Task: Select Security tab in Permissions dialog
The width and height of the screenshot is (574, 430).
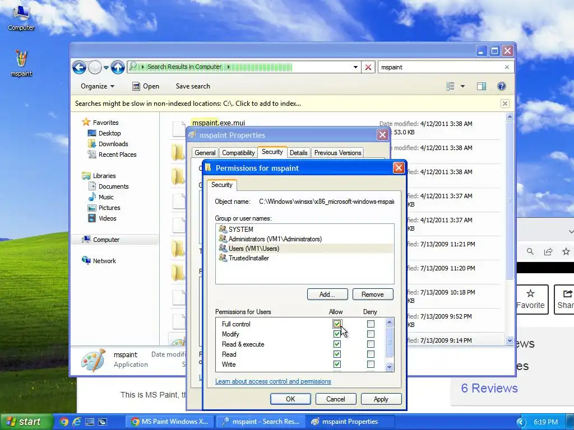Action: click(222, 185)
